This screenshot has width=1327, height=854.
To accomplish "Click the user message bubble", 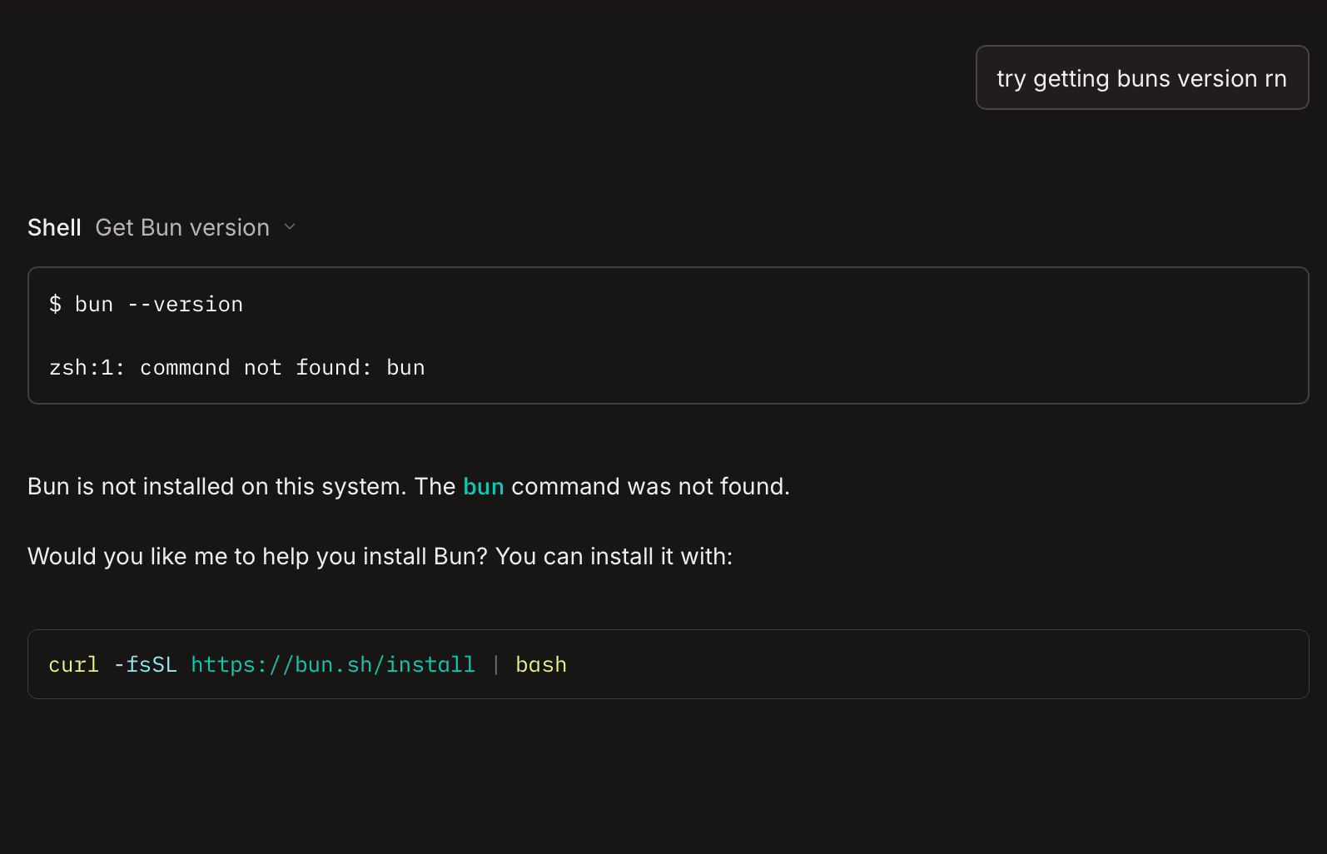I will 1141,78.
